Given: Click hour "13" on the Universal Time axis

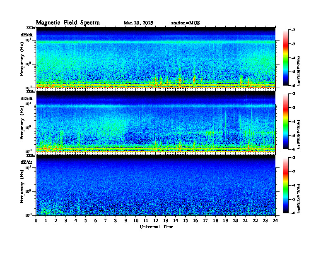Looking at the screenshot, I should click(x=166, y=221).
